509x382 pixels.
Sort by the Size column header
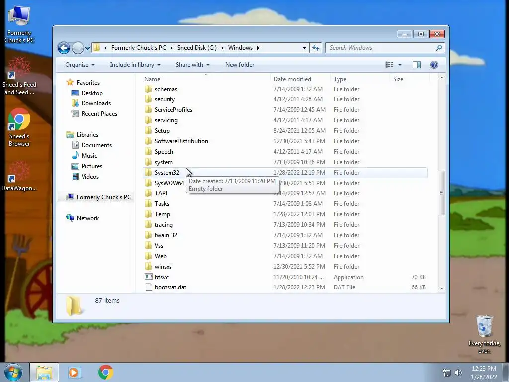point(410,79)
